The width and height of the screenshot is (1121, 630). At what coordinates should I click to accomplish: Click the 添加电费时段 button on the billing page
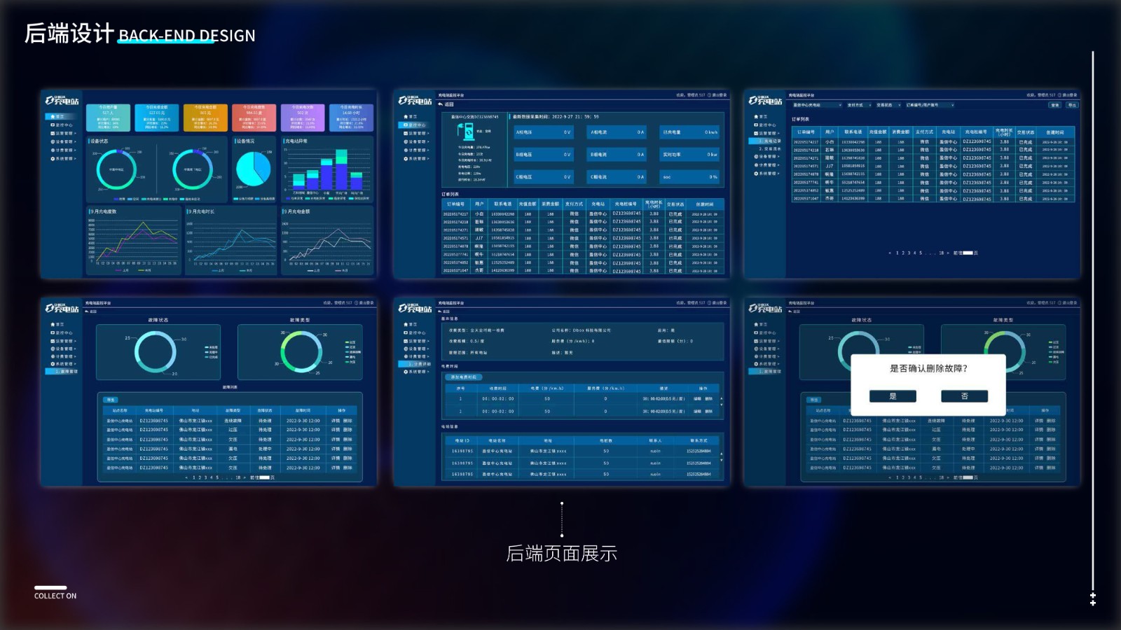(x=464, y=377)
